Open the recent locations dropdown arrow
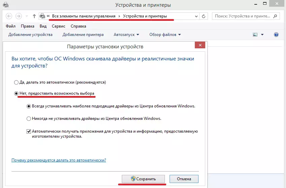This screenshot has height=188, width=286. tap(27, 16)
